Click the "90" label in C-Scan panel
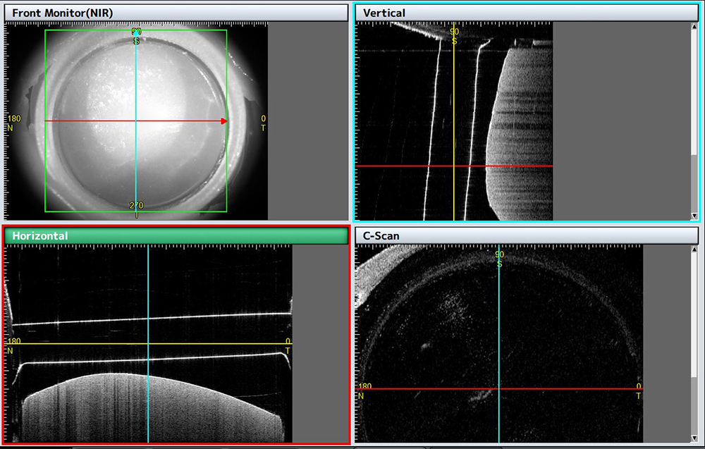 (500, 254)
